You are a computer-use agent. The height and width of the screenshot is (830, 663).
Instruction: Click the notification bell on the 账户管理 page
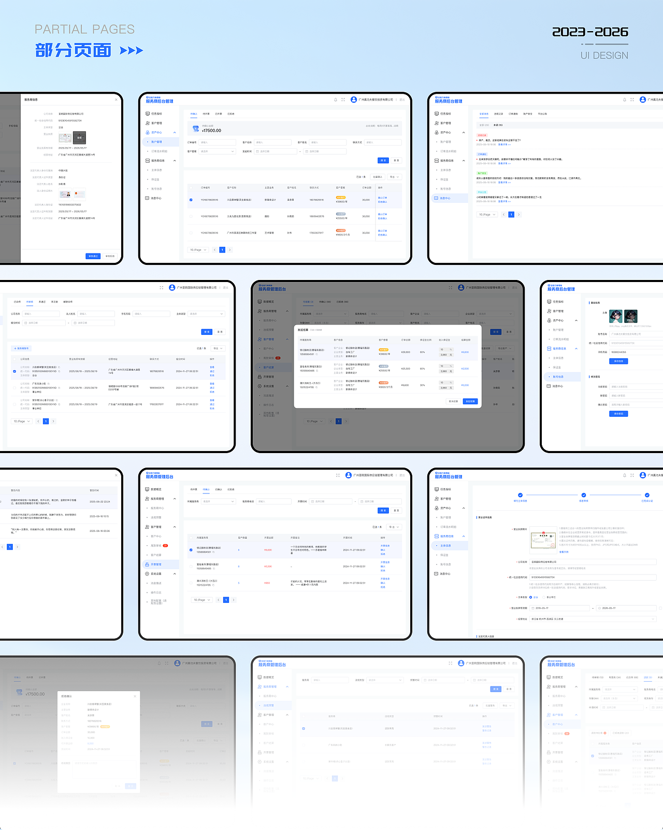tap(336, 100)
